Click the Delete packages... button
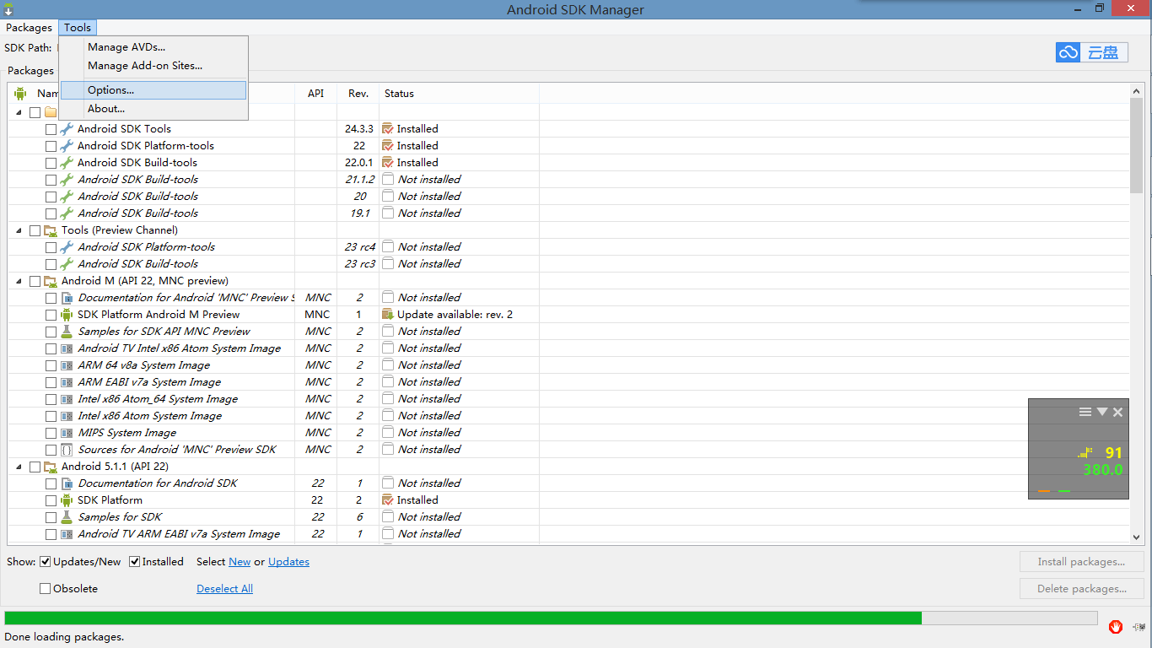The height and width of the screenshot is (648, 1152). pyautogui.click(x=1081, y=589)
